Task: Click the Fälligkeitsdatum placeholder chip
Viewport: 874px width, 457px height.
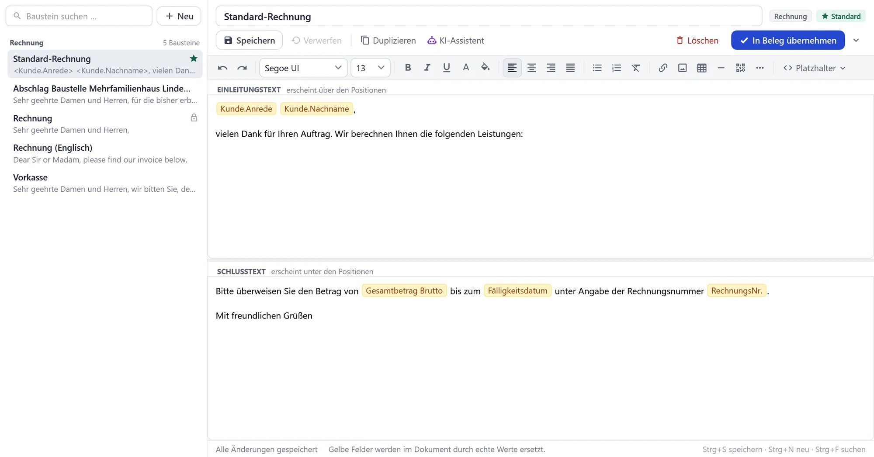Action: [x=517, y=291]
